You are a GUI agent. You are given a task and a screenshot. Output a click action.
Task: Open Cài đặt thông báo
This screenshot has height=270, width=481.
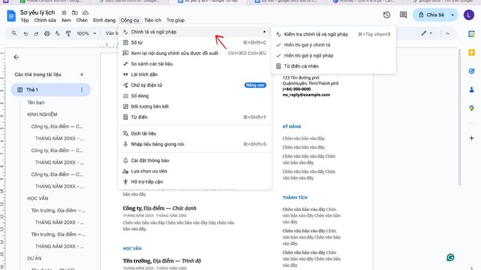[x=194, y=160]
